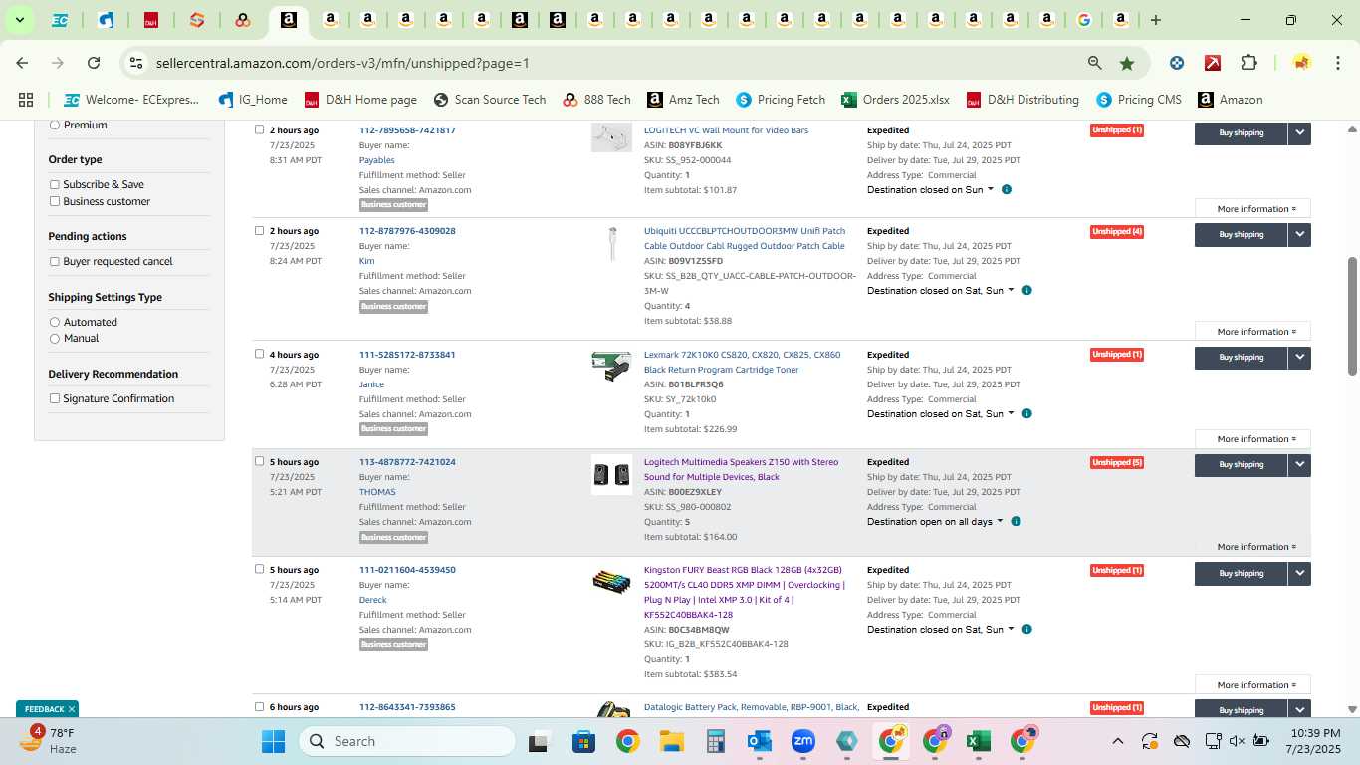Open the IG_Home bookmark
This screenshot has width=1360, height=765.
(253, 100)
